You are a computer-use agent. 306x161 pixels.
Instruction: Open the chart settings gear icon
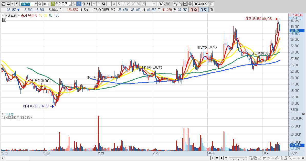[190, 4]
